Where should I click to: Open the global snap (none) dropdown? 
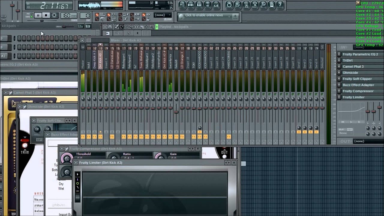pyautogui.click(x=163, y=15)
